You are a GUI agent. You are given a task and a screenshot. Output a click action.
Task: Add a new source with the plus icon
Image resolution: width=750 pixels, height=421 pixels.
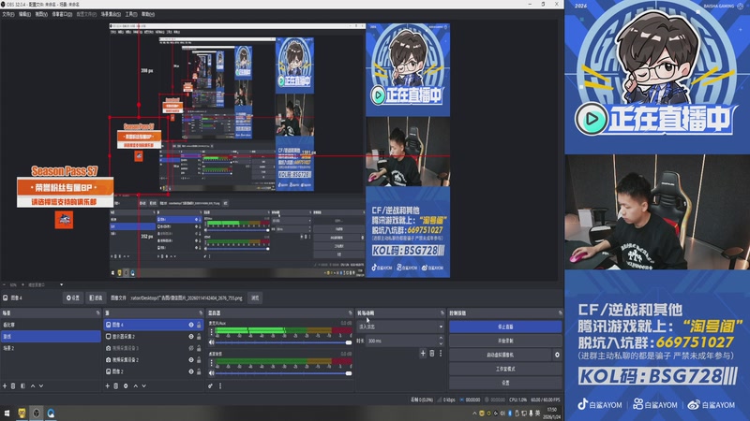pos(107,385)
